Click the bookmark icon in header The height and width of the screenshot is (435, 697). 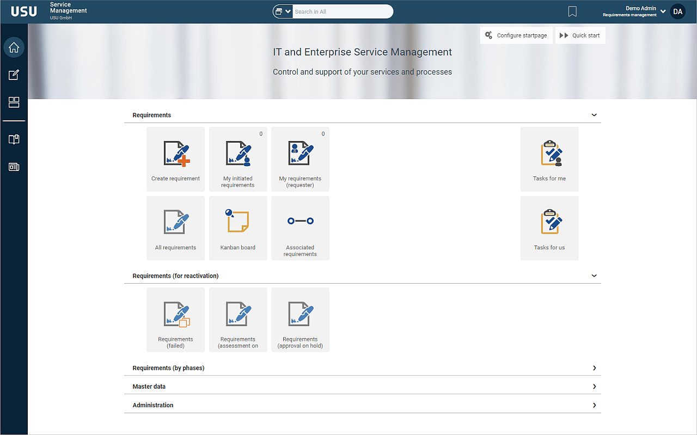point(572,11)
